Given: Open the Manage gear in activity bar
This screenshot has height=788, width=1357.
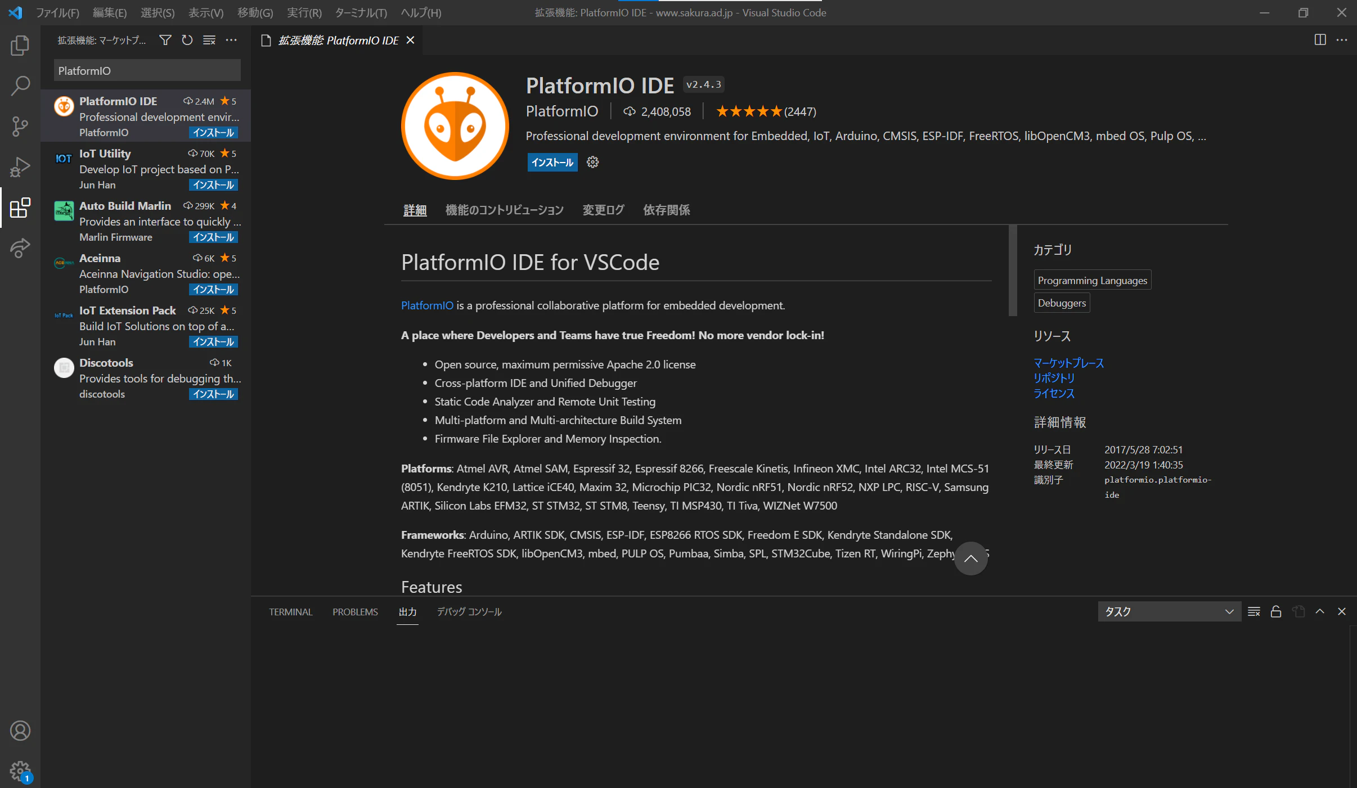Looking at the screenshot, I should (x=20, y=771).
